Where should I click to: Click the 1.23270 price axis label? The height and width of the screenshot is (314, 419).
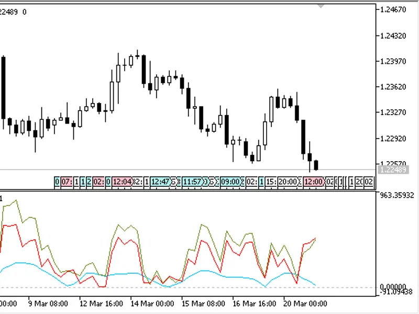click(x=393, y=113)
